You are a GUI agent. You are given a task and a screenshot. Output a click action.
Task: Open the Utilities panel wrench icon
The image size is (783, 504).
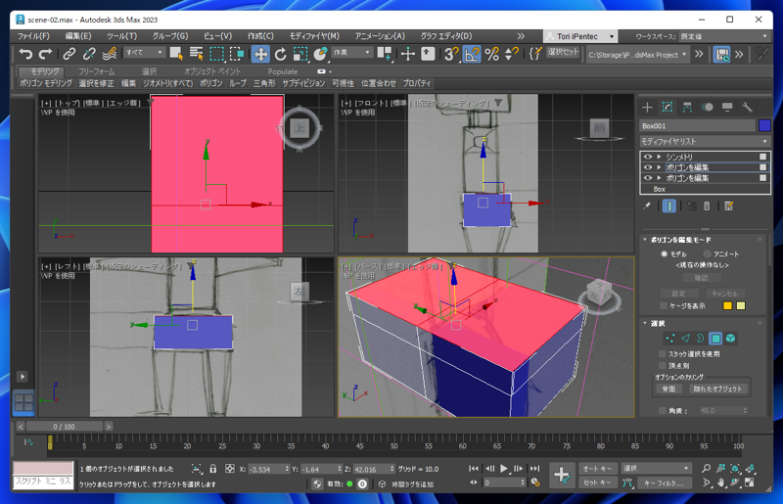tap(747, 107)
